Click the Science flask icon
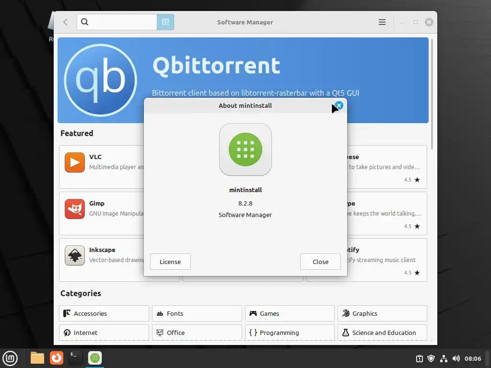Image resolution: width=491 pixels, height=368 pixels. [x=346, y=333]
